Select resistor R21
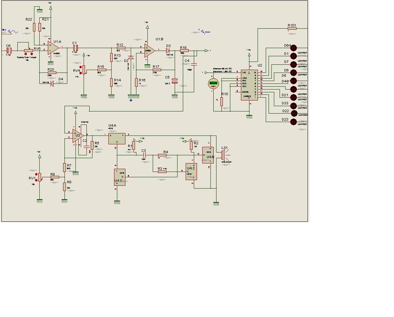Viewport: 394px width, 317px height. (39, 27)
